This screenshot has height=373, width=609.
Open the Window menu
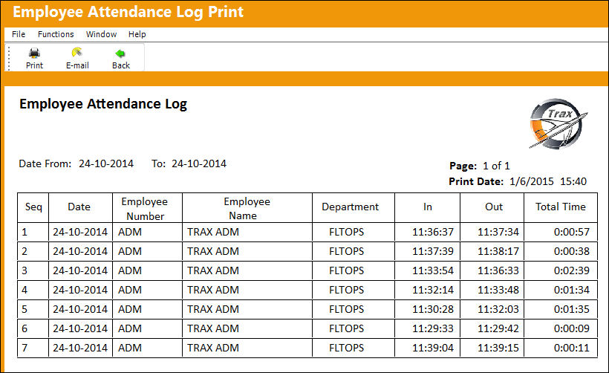tap(101, 34)
